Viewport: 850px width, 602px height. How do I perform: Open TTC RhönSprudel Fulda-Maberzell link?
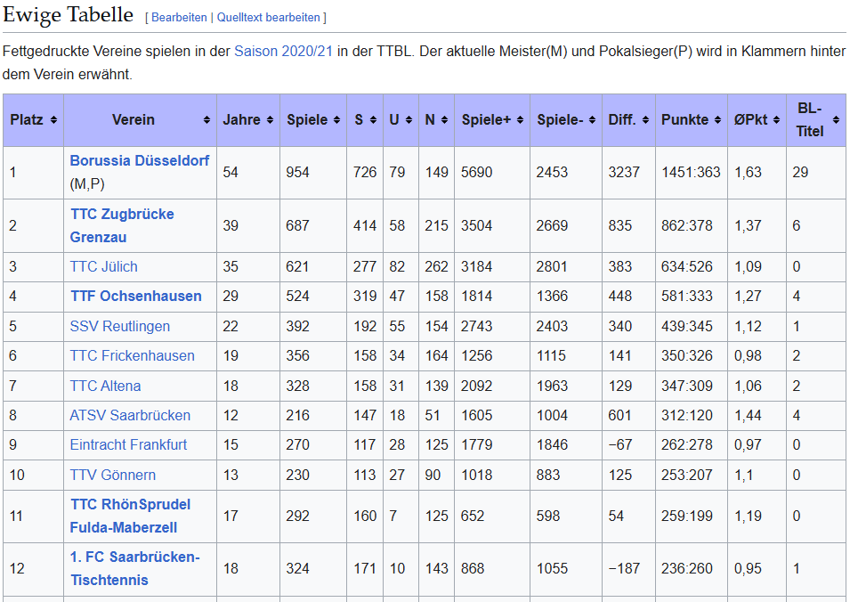(x=130, y=516)
